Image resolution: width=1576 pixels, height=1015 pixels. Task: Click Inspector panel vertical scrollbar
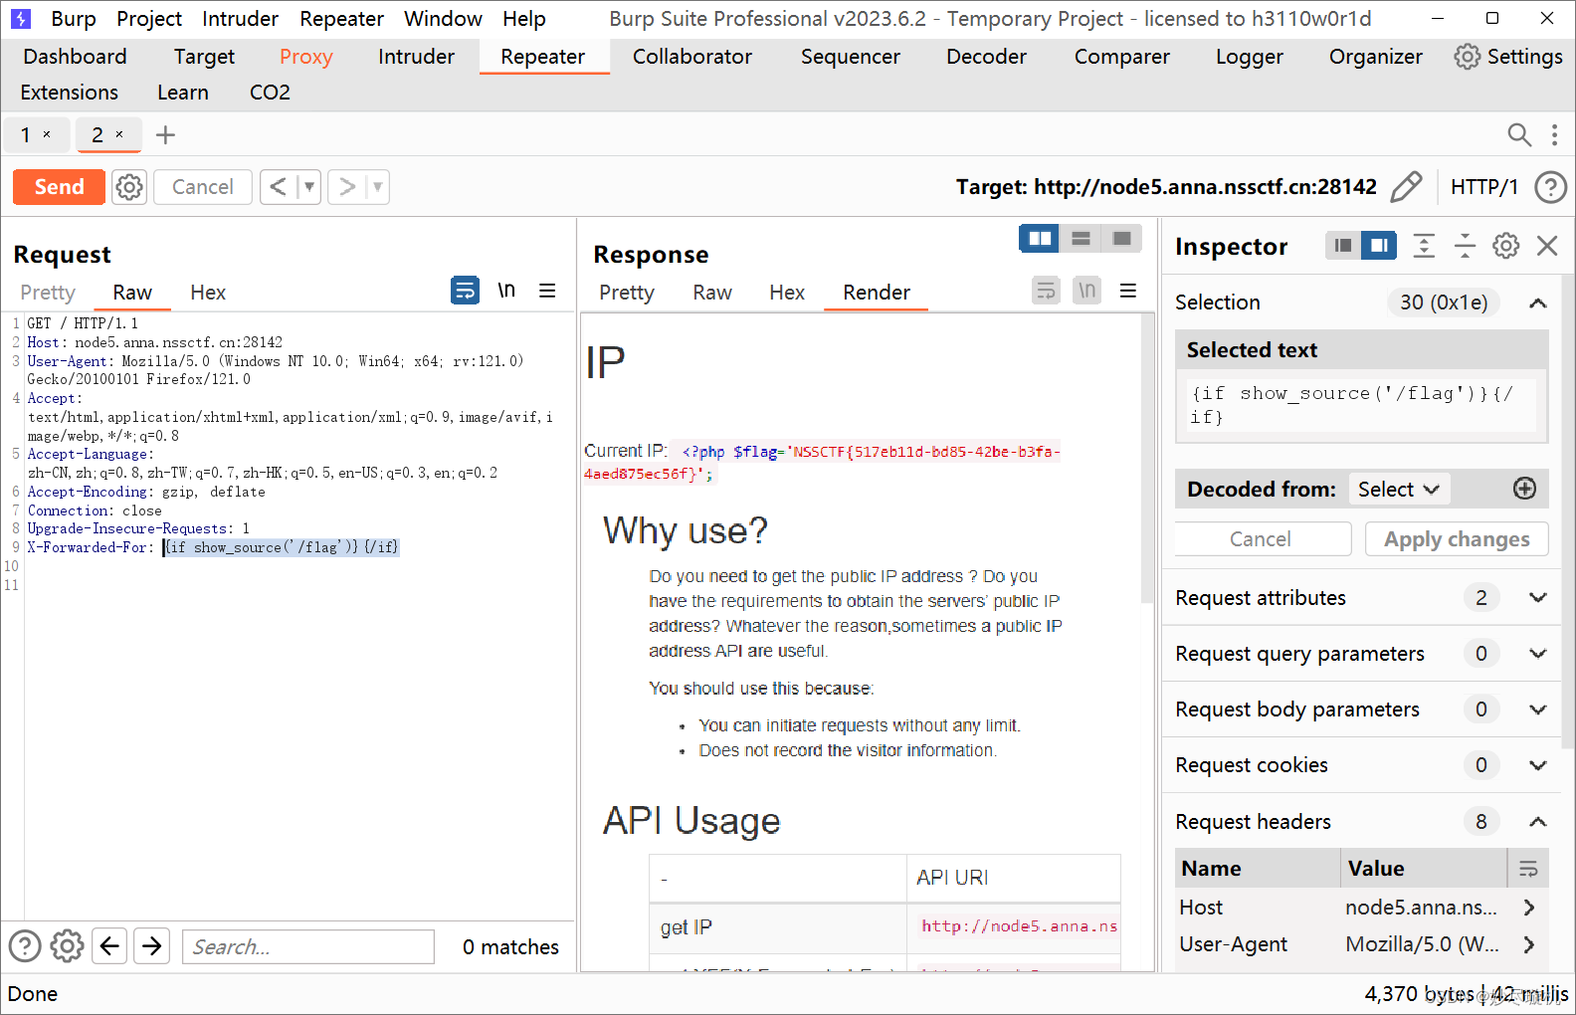(x=1568, y=512)
